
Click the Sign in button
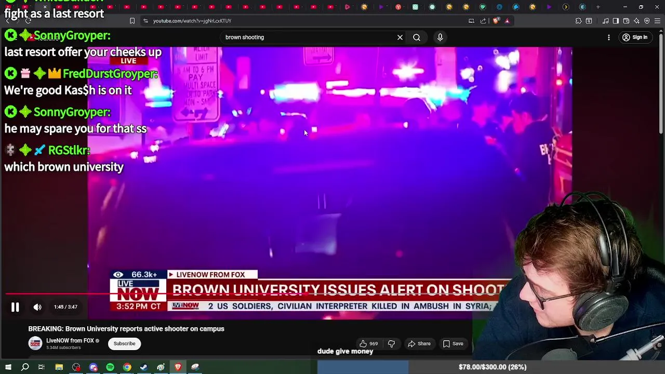pyautogui.click(x=635, y=37)
